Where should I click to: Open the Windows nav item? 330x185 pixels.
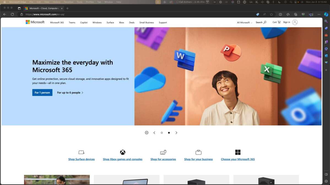pyautogui.click(x=97, y=23)
